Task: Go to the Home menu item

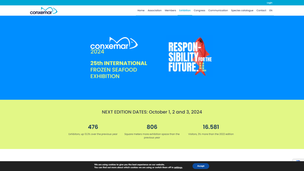Action: tap(141, 10)
